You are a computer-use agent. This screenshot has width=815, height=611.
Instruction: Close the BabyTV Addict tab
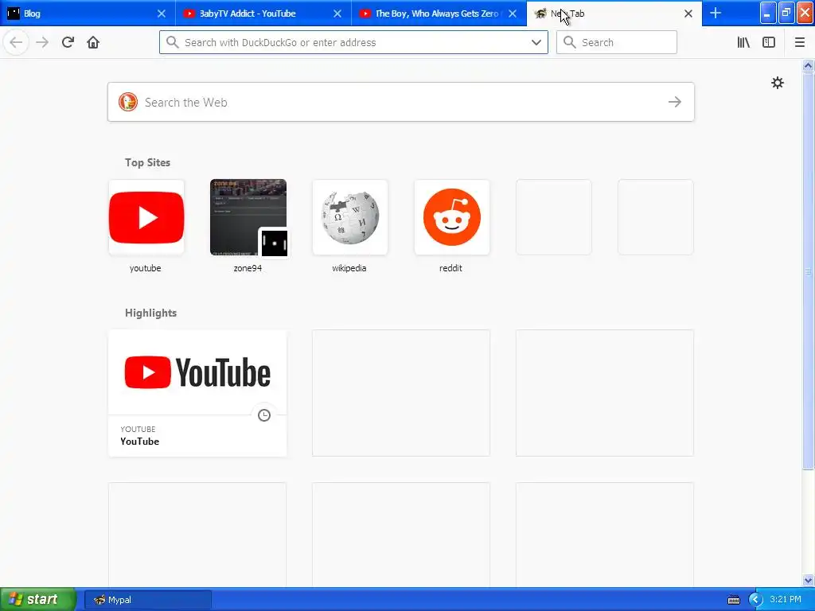(x=337, y=14)
